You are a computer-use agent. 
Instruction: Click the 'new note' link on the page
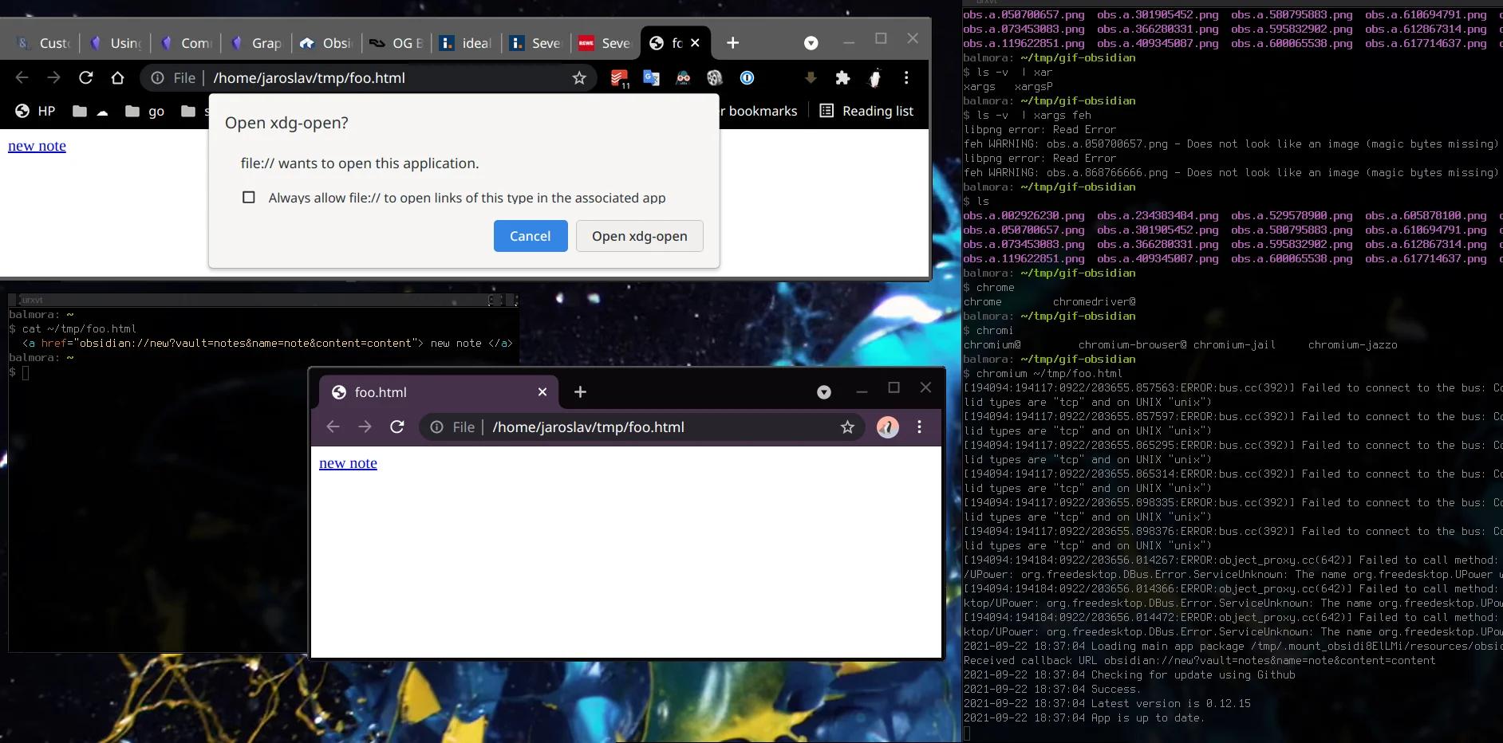[x=347, y=462]
